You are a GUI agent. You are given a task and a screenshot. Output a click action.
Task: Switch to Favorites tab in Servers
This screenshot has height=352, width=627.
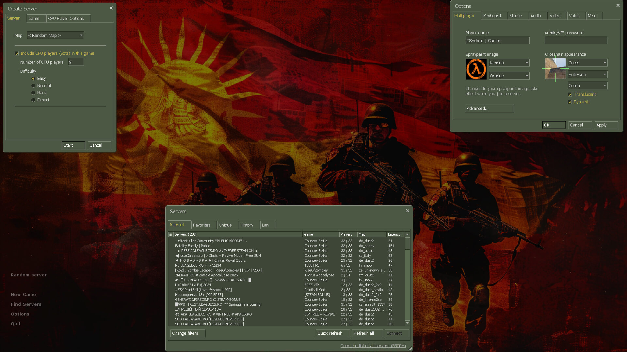pos(204,225)
